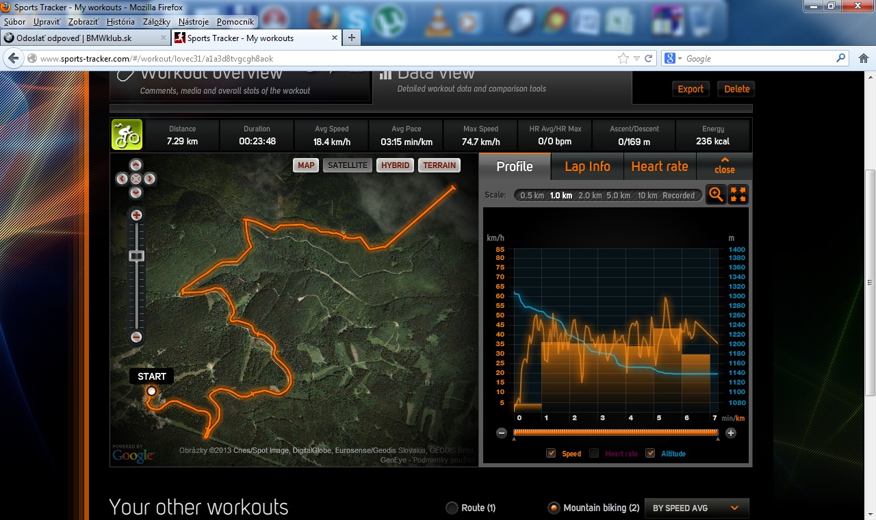876x520 pixels.
Task: Switch to the Lap Info tab
Action: coord(587,166)
